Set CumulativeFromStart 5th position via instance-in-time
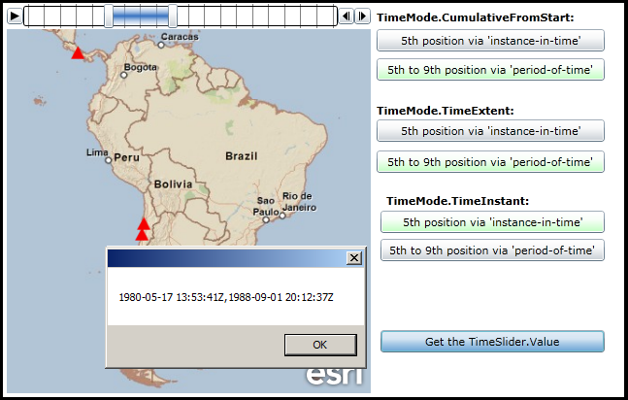Image resolution: width=628 pixels, height=400 pixels. pos(490,40)
